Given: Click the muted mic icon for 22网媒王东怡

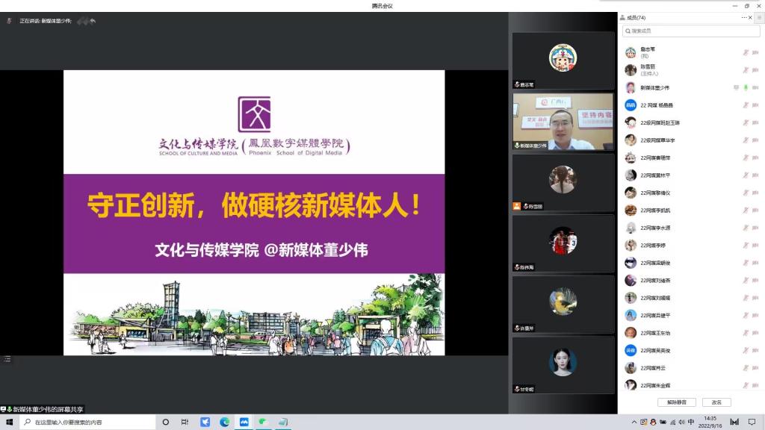Looking at the screenshot, I should pyautogui.click(x=746, y=333).
